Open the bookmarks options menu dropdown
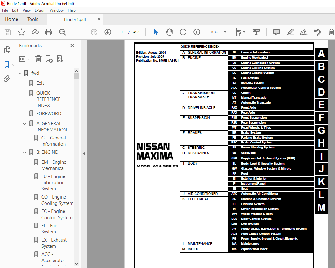The height and width of the screenshot is (268, 335). (x=24, y=59)
